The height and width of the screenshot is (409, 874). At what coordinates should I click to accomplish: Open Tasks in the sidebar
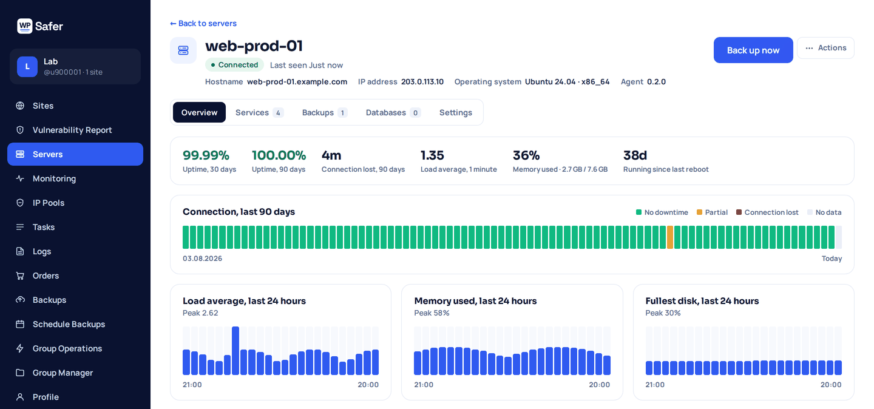75,227
